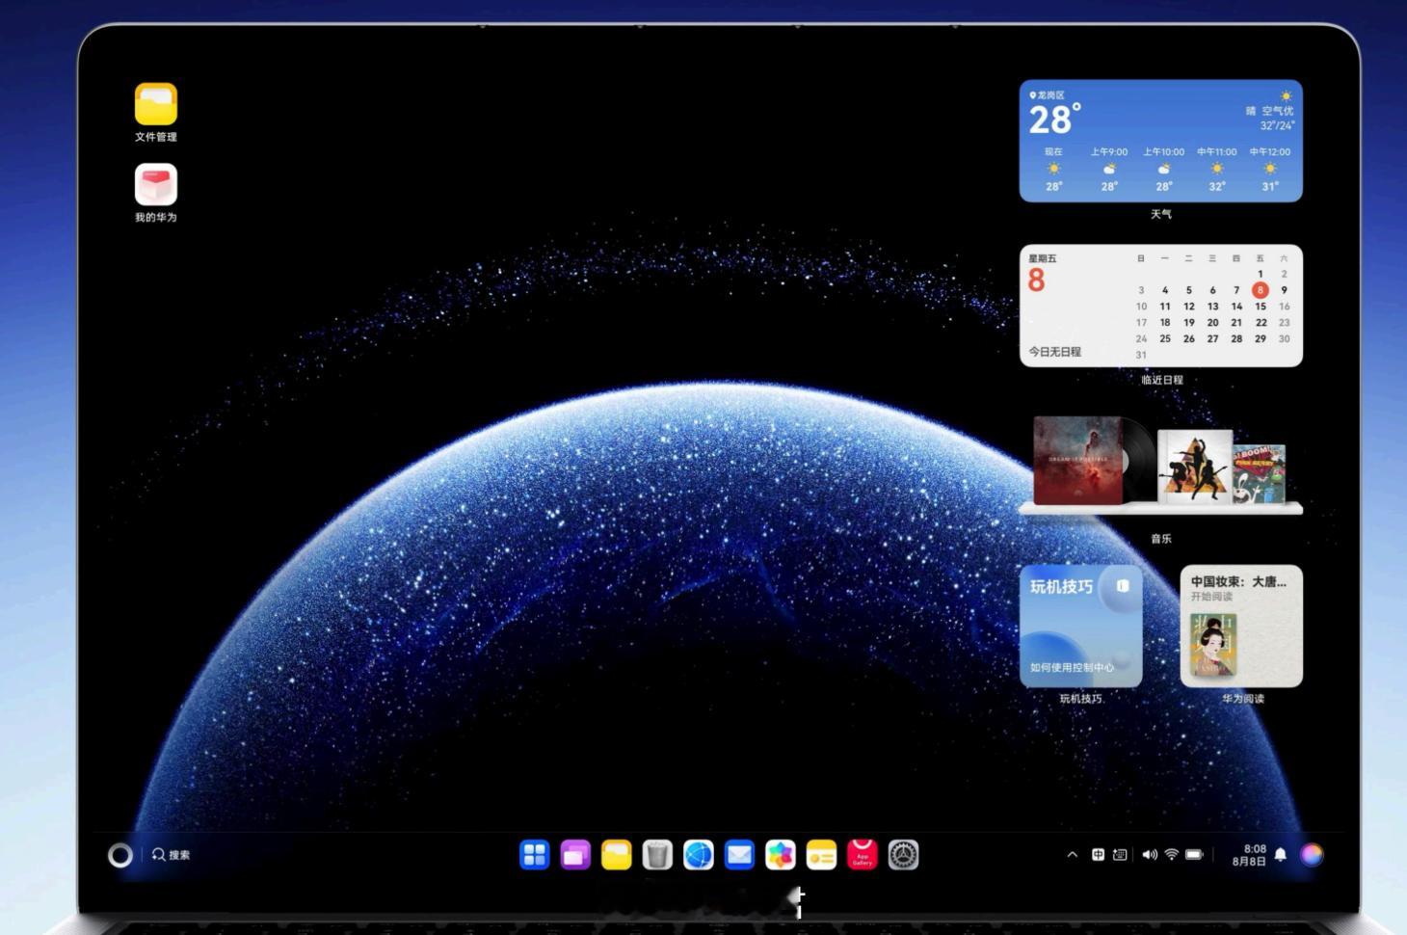Screen dimensions: 1407x935
Task: Click the battery tray icon
Action: 1194,855
